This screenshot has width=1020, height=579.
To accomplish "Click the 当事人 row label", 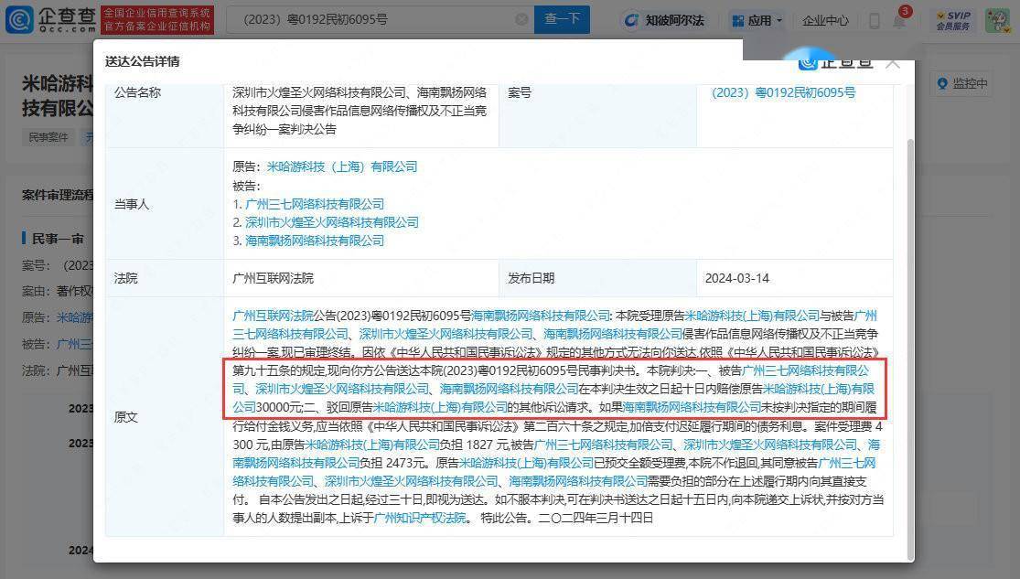I will click(x=132, y=204).
